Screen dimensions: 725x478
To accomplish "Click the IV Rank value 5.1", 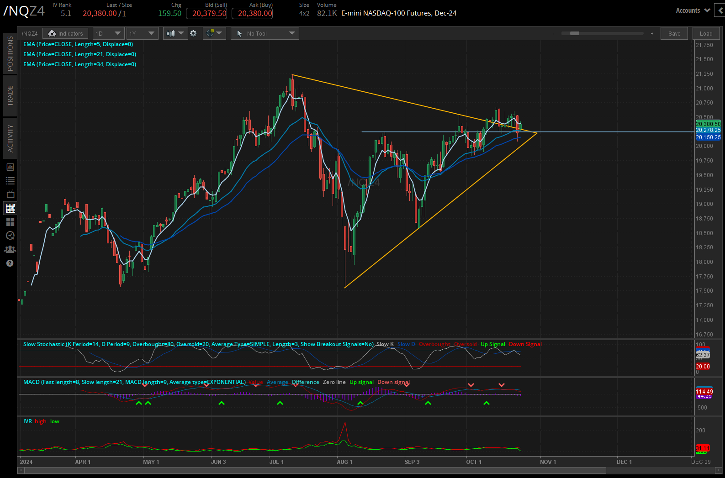I will point(66,13).
